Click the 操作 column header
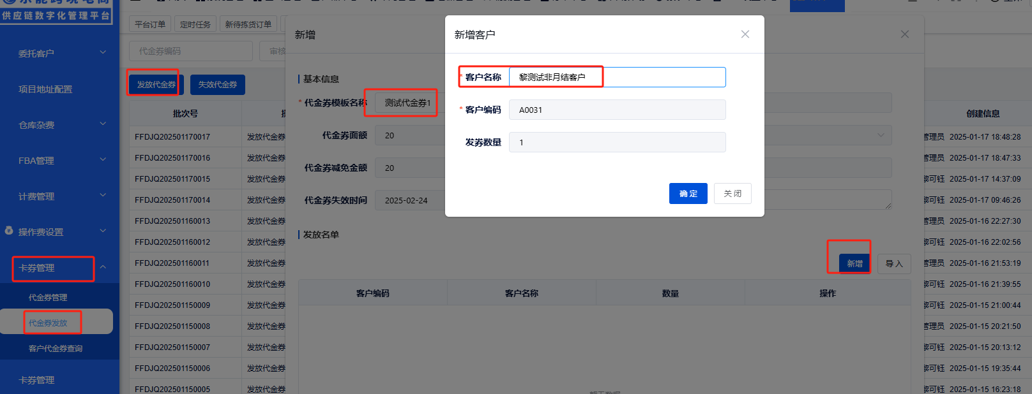Viewport: 1032px width, 394px height. click(828, 293)
